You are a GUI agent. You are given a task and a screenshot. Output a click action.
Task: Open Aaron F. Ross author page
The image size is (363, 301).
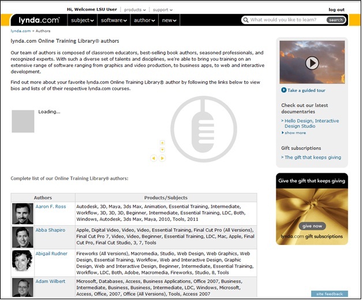tap(50, 206)
